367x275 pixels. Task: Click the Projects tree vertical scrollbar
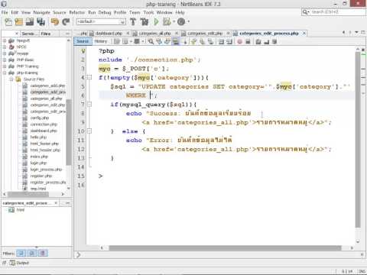point(68,131)
